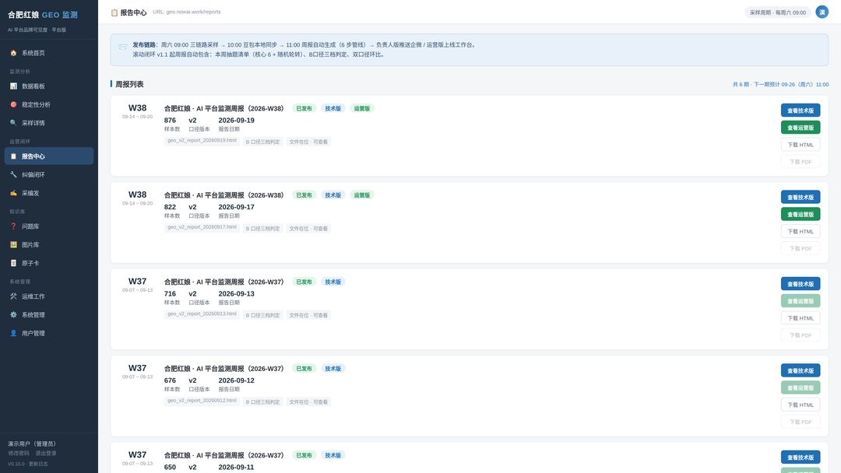Click the icon in the 发布链路 banner
Viewport: 841px width, 473px height.
click(123, 47)
